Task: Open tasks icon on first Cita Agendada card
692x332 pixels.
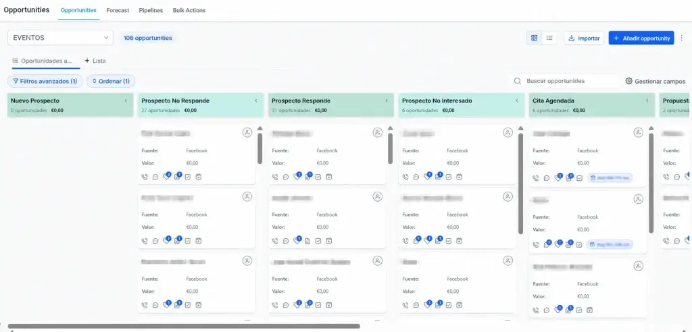Action: pos(579,178)
